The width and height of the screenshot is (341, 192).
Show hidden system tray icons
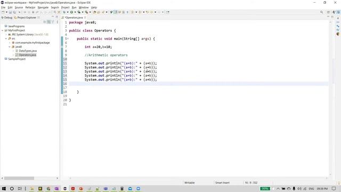(x=278, y=188)
